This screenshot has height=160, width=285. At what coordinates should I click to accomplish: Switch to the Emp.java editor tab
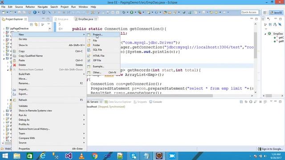(63, 19)
